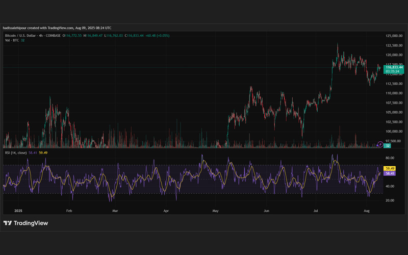Viewport: 408px width, 255px height.
Task: Click the 40.00 level on the RSI axis
Action: (x=390, y=186)
